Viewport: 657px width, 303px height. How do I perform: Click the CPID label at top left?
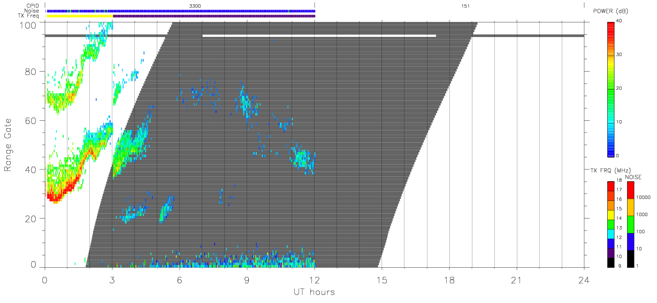(32, 5)
